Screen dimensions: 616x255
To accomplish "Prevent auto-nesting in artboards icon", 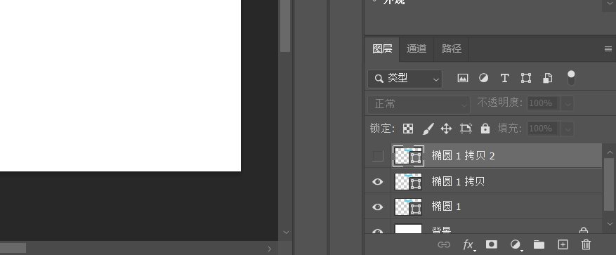I will 466,129.
